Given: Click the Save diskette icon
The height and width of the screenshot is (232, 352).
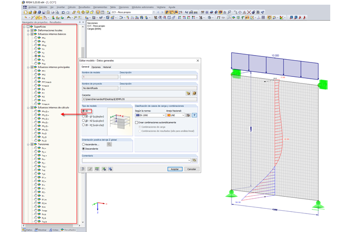Looking at the screenshot, I should click(x=44, y=13).
